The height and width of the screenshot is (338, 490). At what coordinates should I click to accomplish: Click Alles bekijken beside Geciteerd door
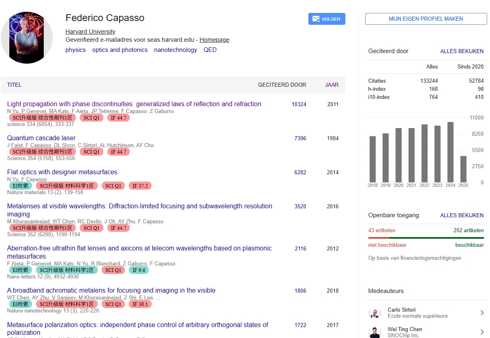[462, 51]
